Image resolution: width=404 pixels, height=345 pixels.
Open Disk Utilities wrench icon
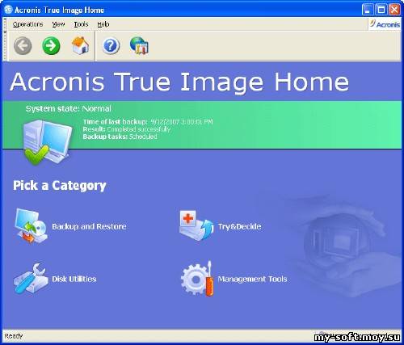point(31,279)
